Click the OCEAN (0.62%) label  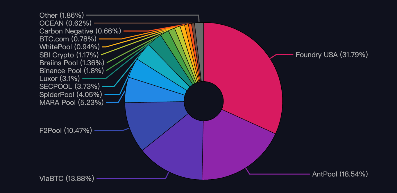pos(65,23)
